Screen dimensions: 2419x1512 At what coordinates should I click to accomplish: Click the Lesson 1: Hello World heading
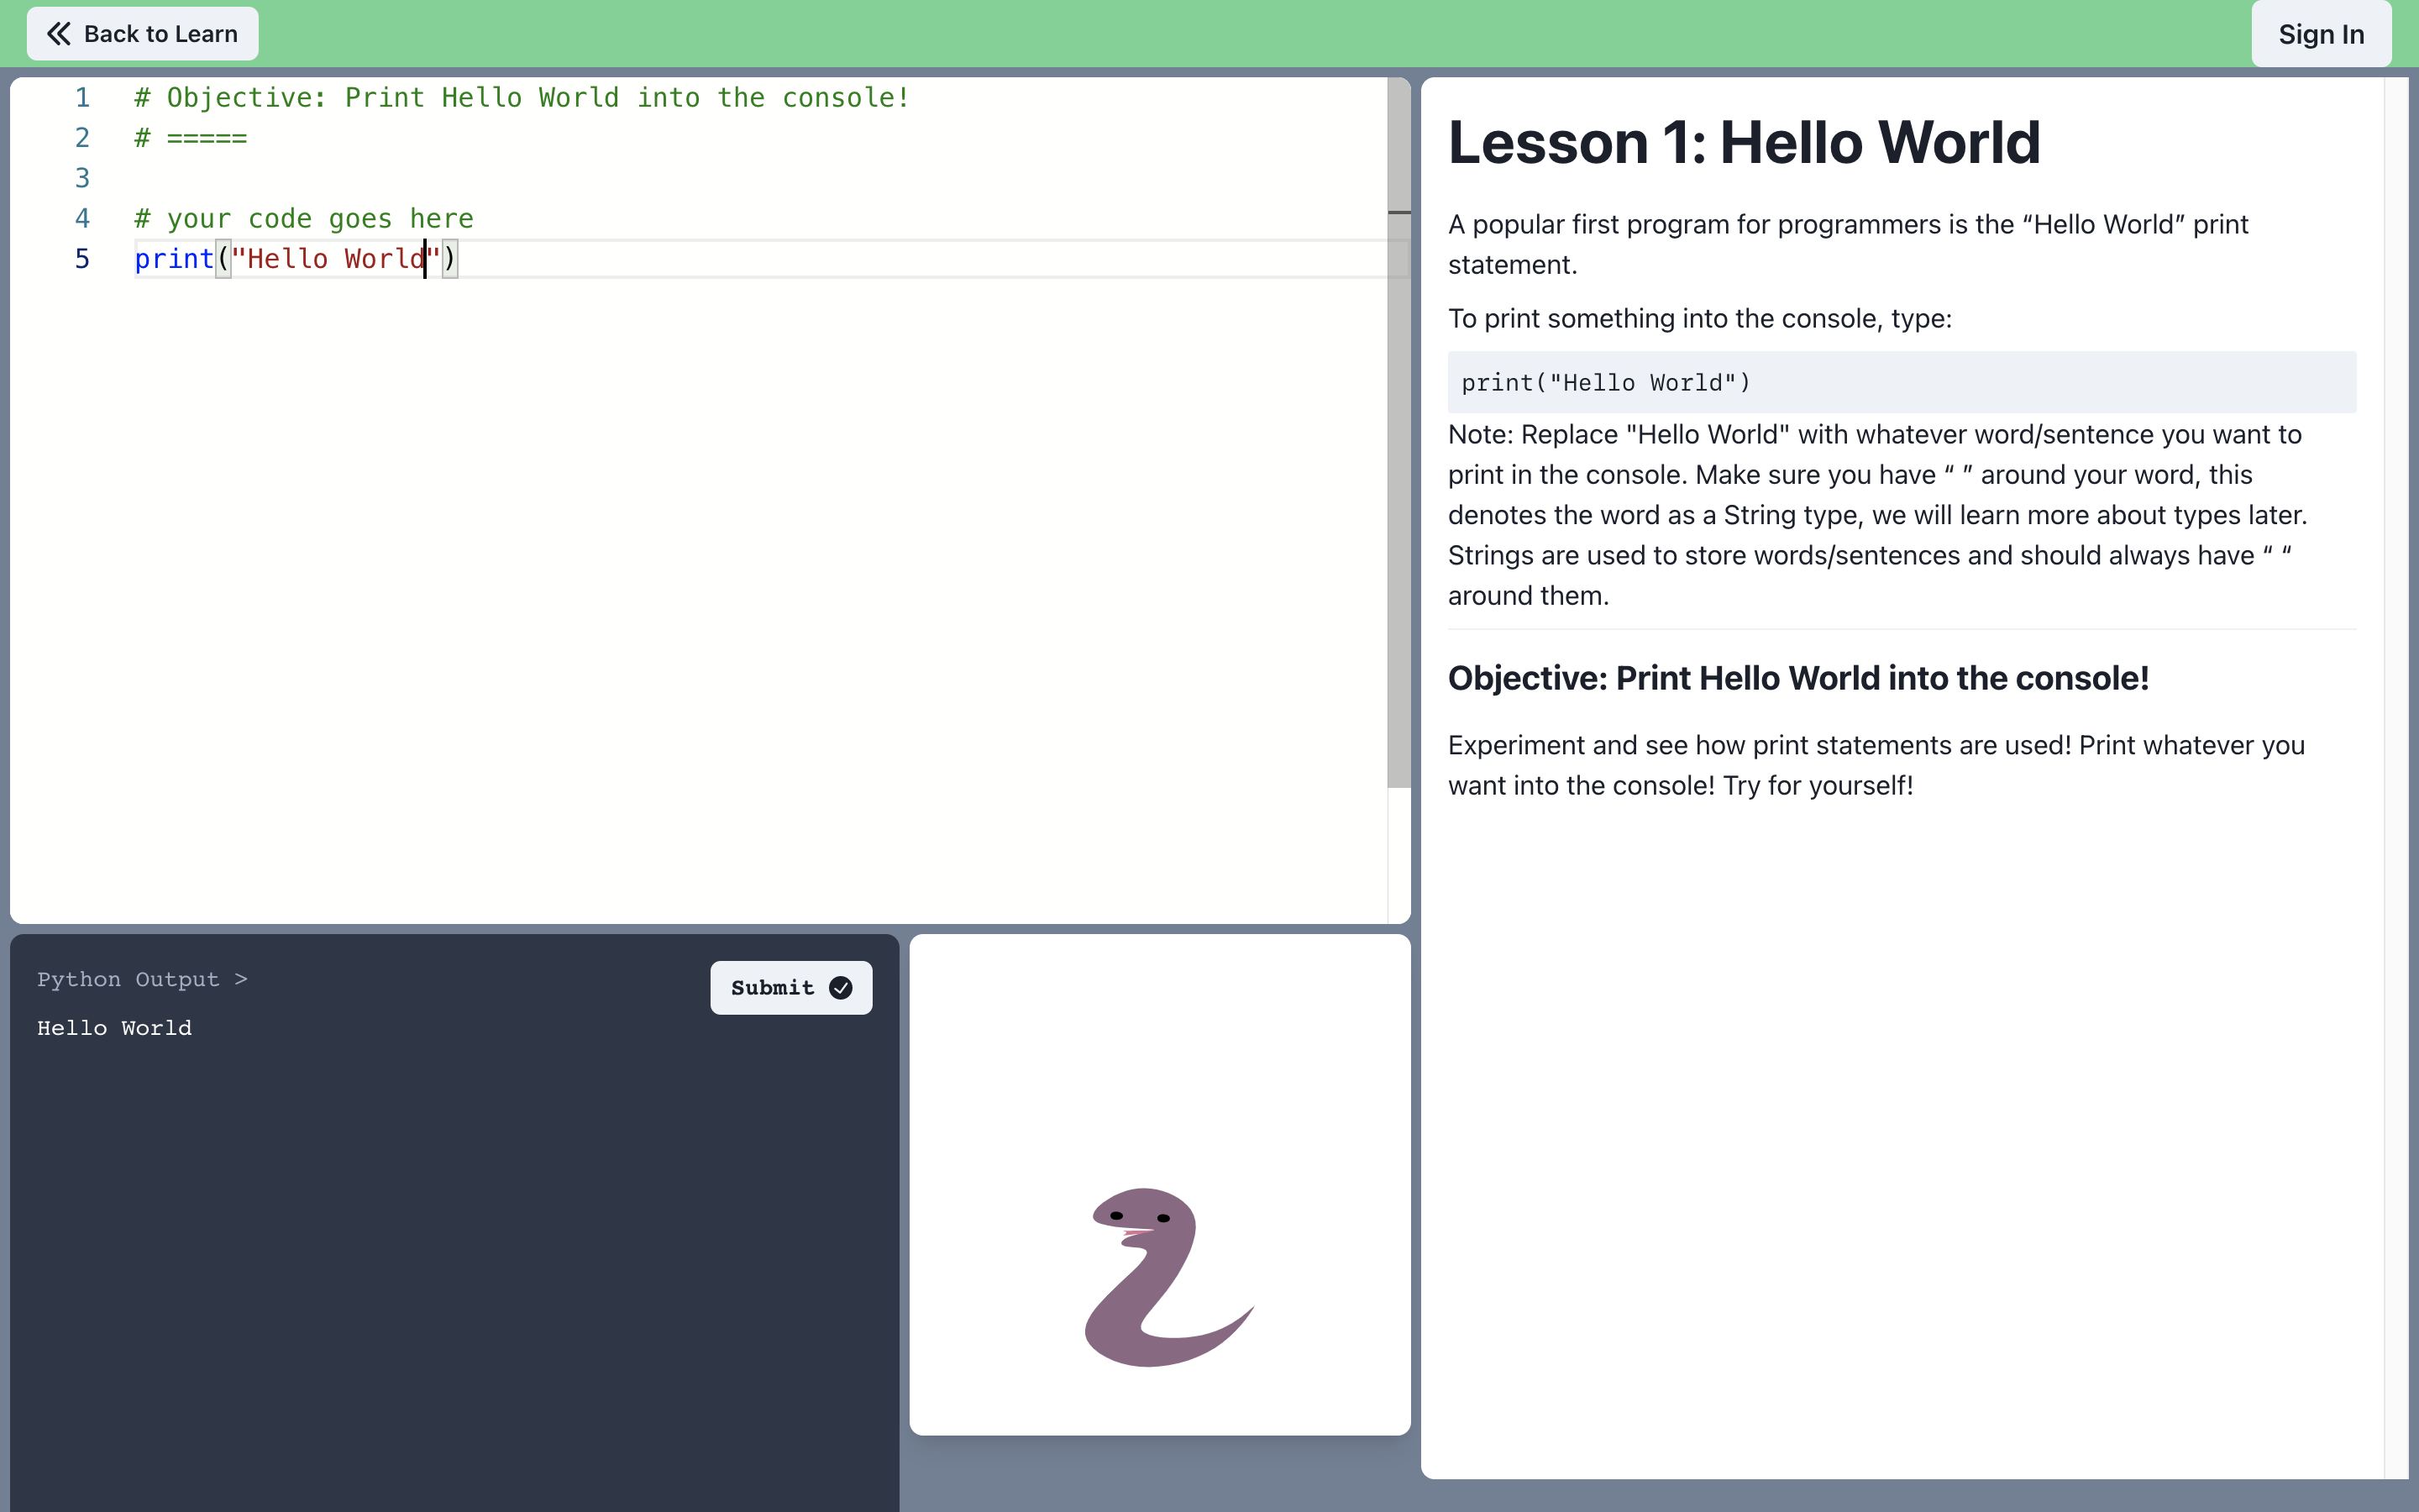[1744, 142]
